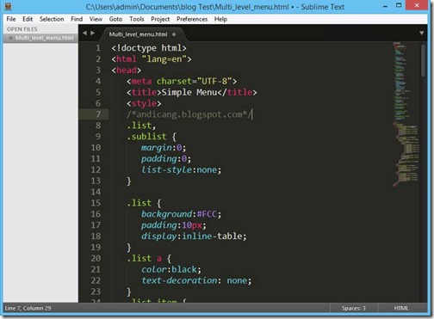Click line number 15 in the gutter
This screenshot has width=434, height=319.
click(x=96, y=203)
